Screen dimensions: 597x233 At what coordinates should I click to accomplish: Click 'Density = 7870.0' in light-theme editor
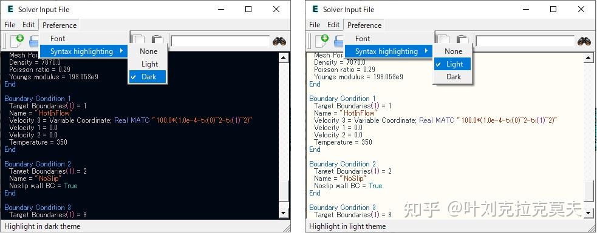339,62
